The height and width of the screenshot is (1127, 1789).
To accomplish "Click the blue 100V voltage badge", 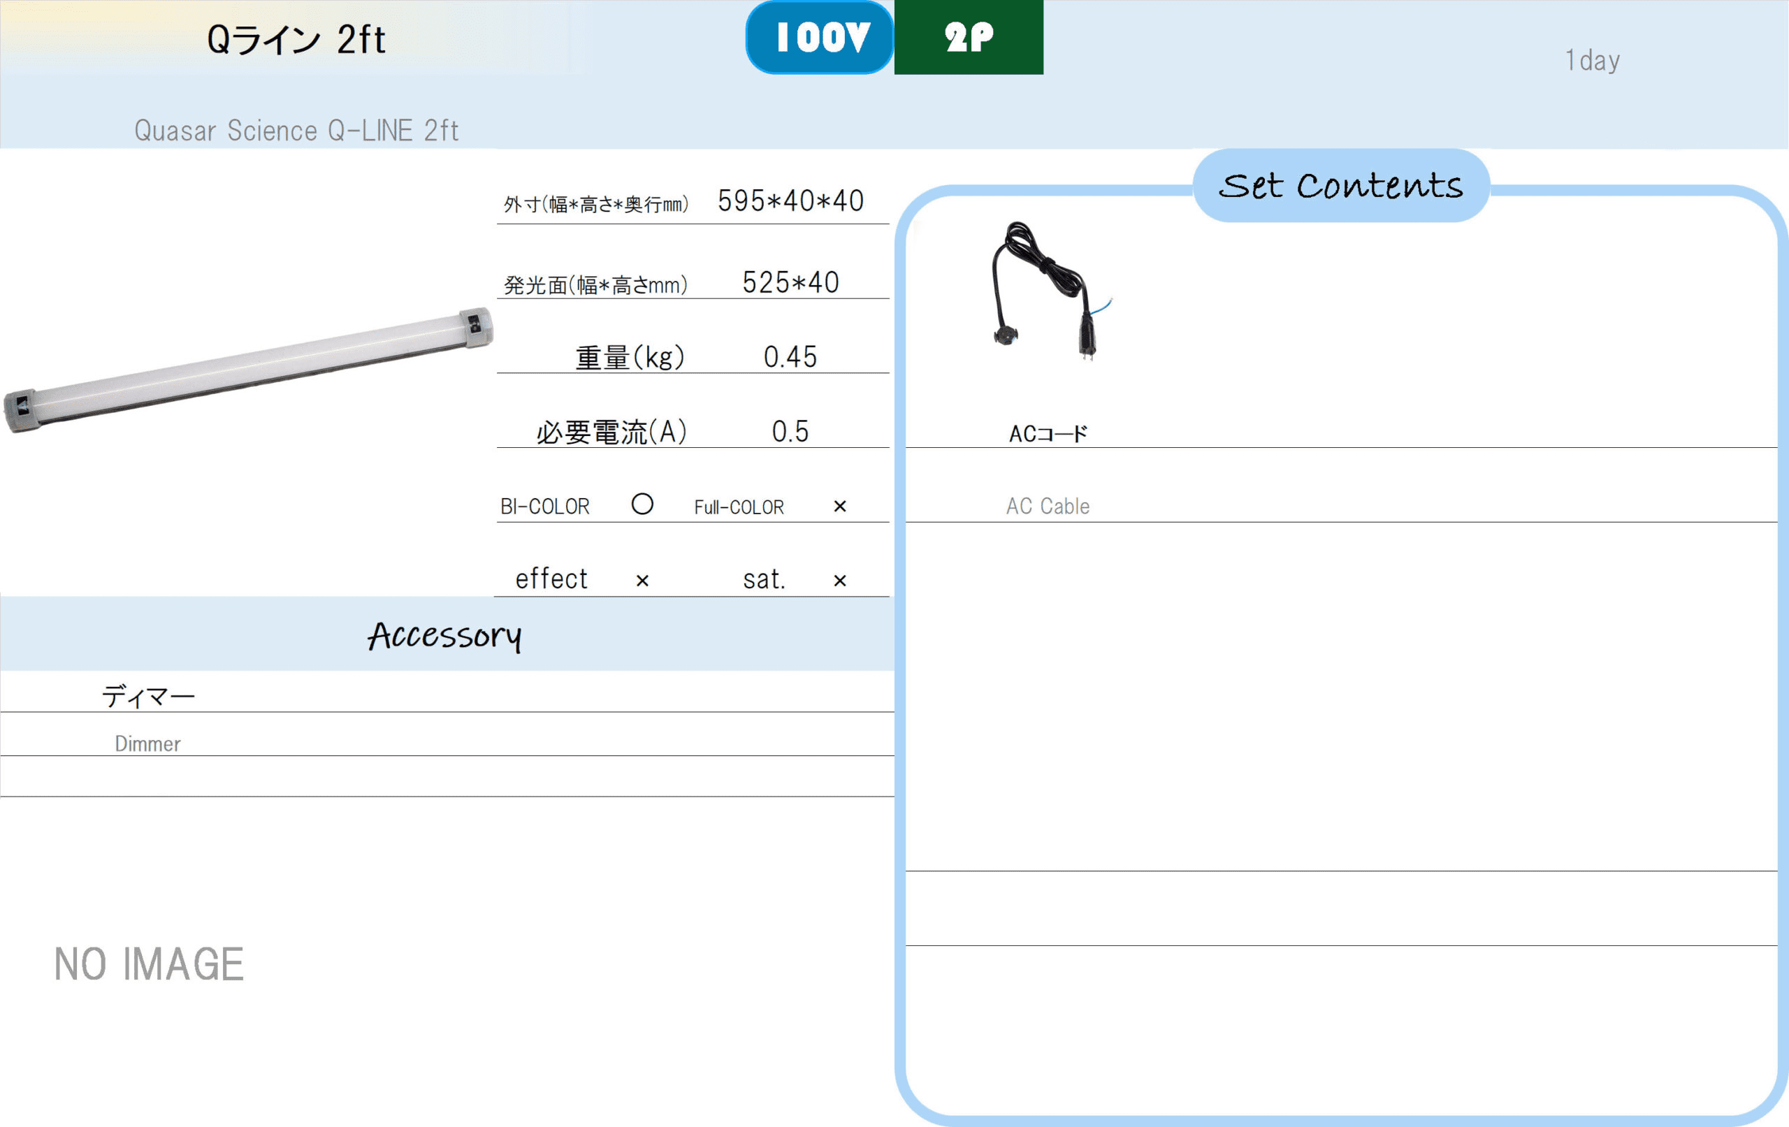I will (820, 37).
